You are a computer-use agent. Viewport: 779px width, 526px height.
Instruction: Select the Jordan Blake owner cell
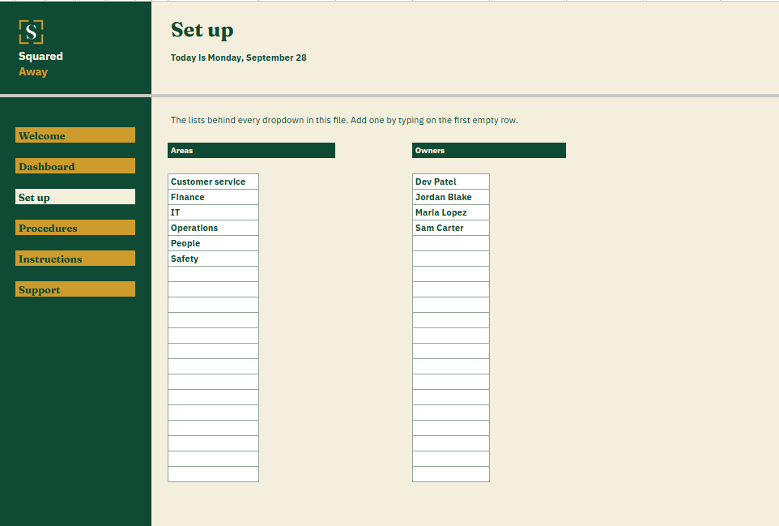[450, 197]
